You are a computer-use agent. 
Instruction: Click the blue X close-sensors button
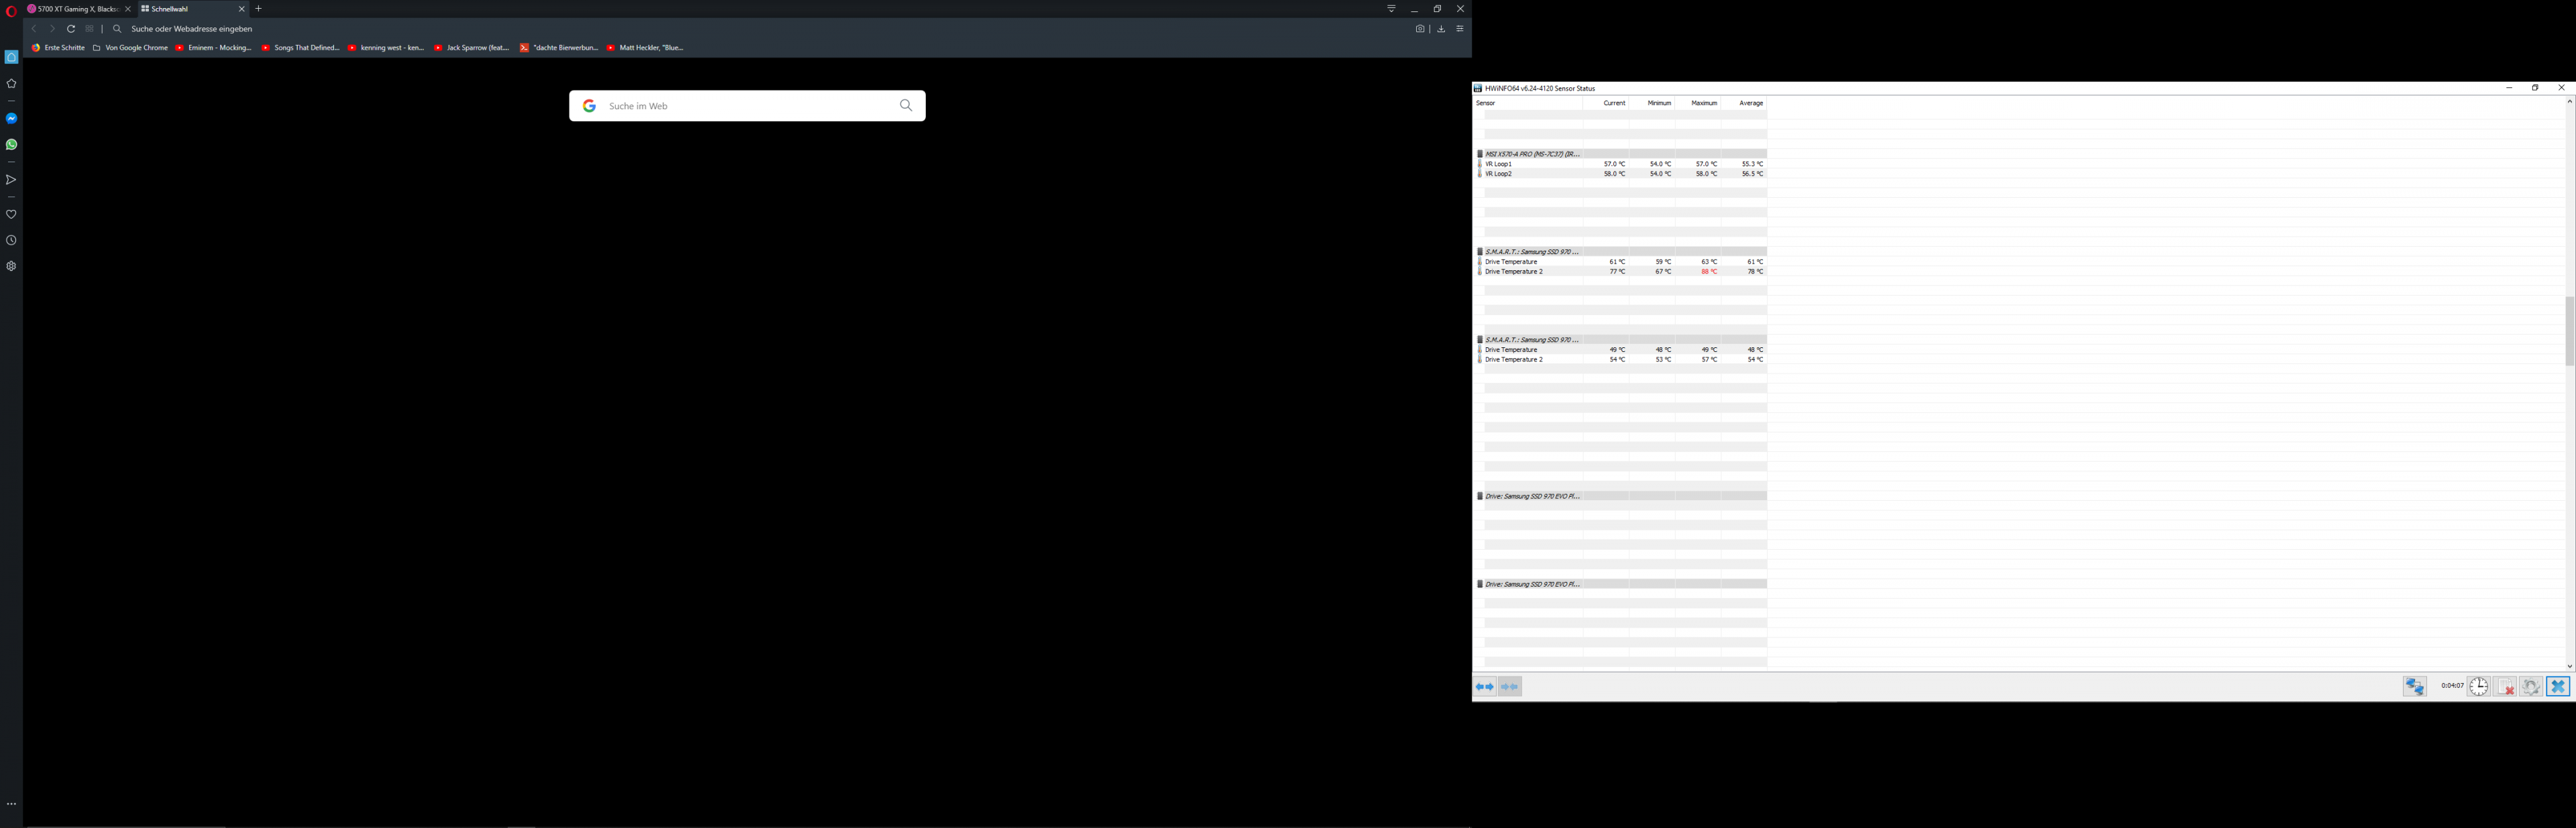click(2557, 686)
